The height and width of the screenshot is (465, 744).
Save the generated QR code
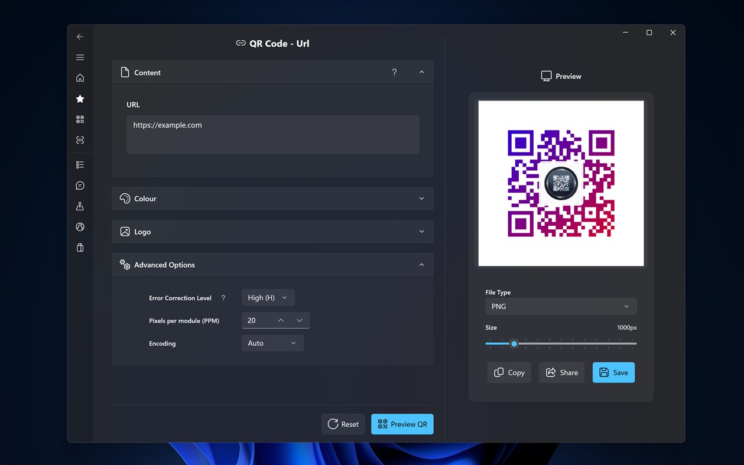pos(613,372)
